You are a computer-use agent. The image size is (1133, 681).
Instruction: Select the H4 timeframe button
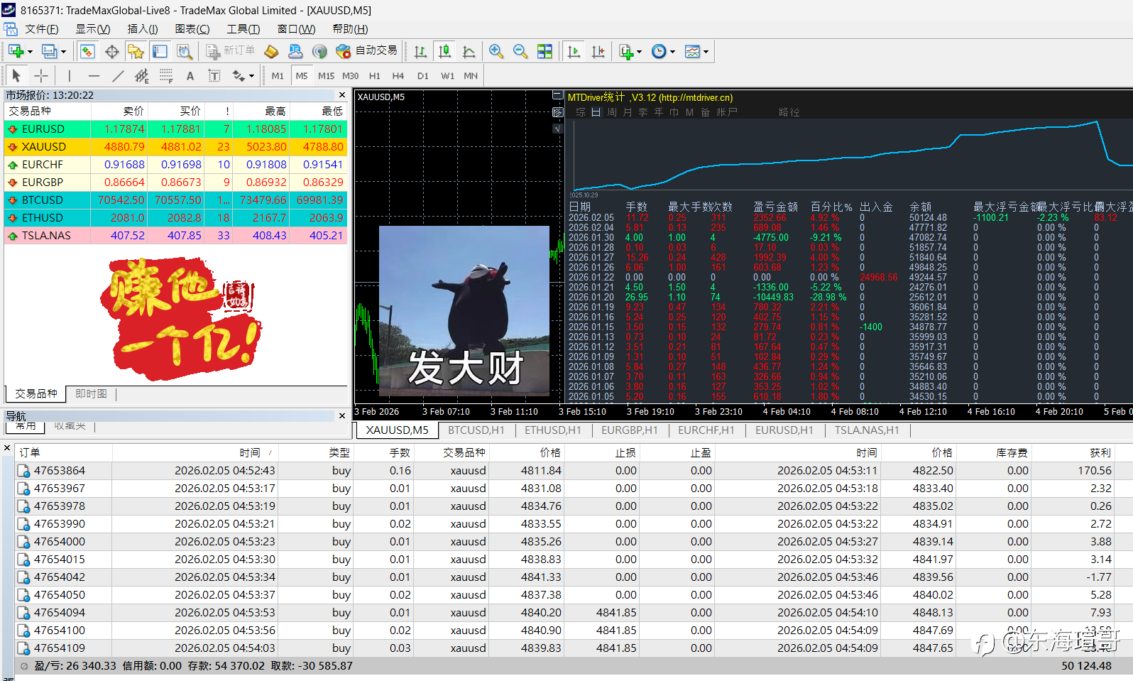[x=398, y=76]
